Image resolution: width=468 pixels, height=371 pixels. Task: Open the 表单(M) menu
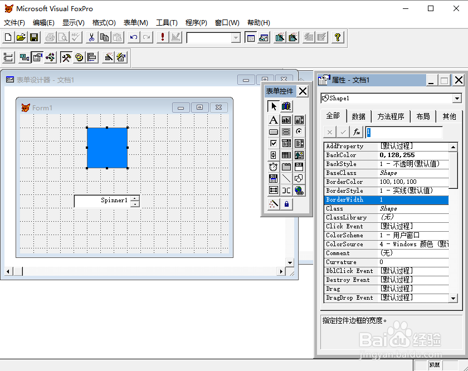click(136, 23)
